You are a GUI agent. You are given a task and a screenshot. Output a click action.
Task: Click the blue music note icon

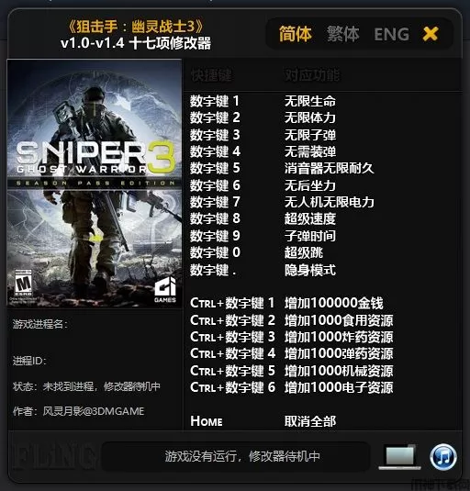[x=443, y=457]
